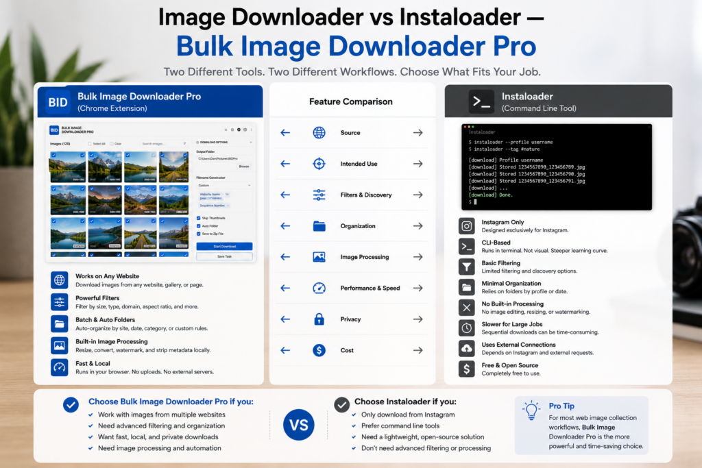The image size is (702, 468).
Task: Toggle the Skip Thumbnails checkbox
Action: point(198,218)
